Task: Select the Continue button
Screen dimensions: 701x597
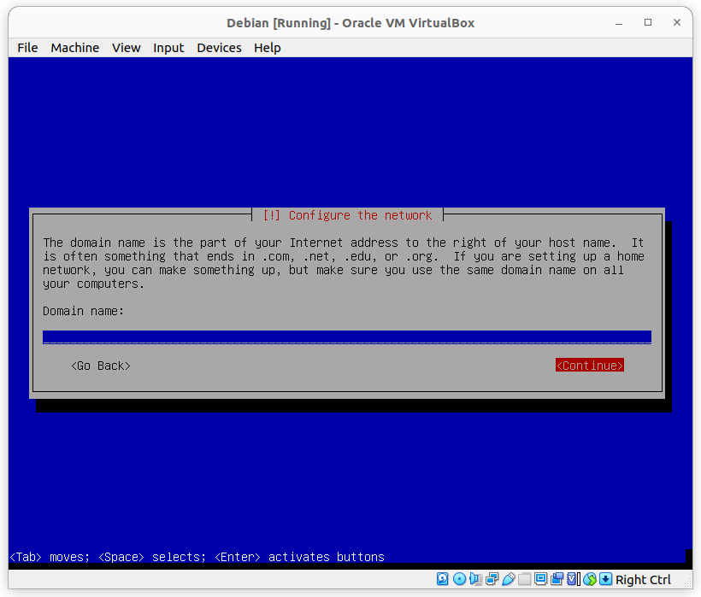Action: pyautogui.click(x=589, y=366)
